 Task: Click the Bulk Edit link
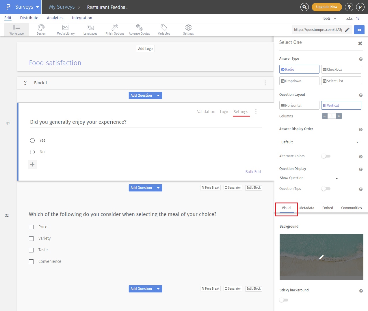pyautogui.click(x=253, y=172)
